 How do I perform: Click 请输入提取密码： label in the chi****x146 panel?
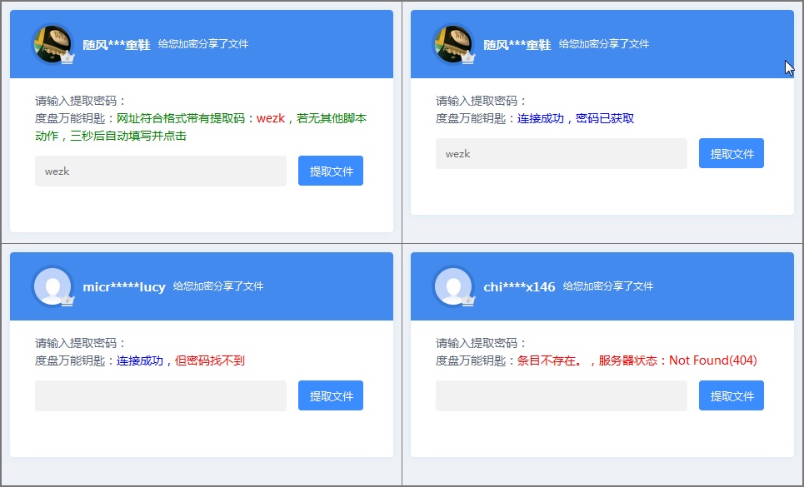click(x=481, y=343)
